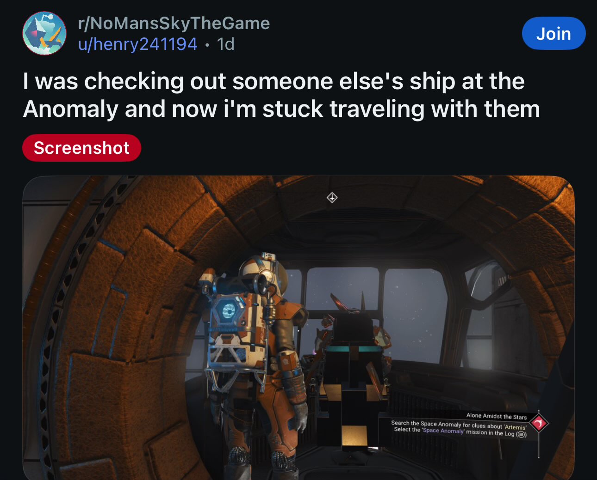This screenshot has height=480, width=597.
Task: Open user henry241194's profile
Action: coord(138,44)
